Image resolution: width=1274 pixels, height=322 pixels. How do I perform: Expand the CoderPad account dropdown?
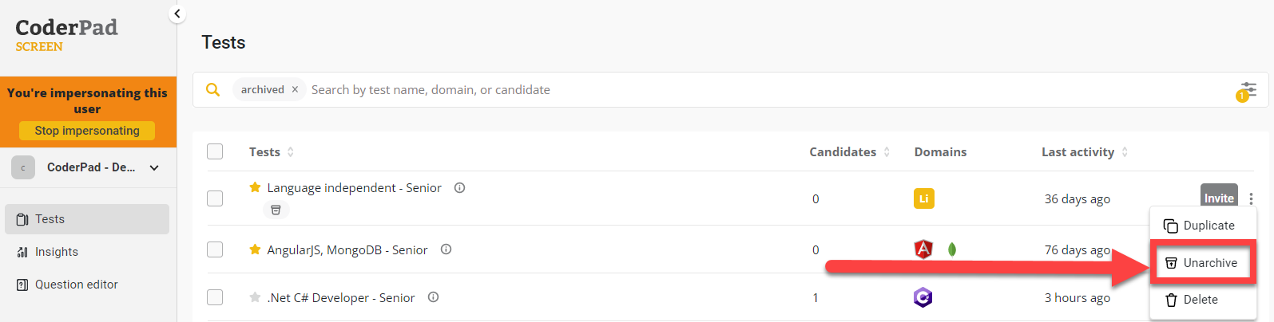pyautogui.click(x=154, y=167)
